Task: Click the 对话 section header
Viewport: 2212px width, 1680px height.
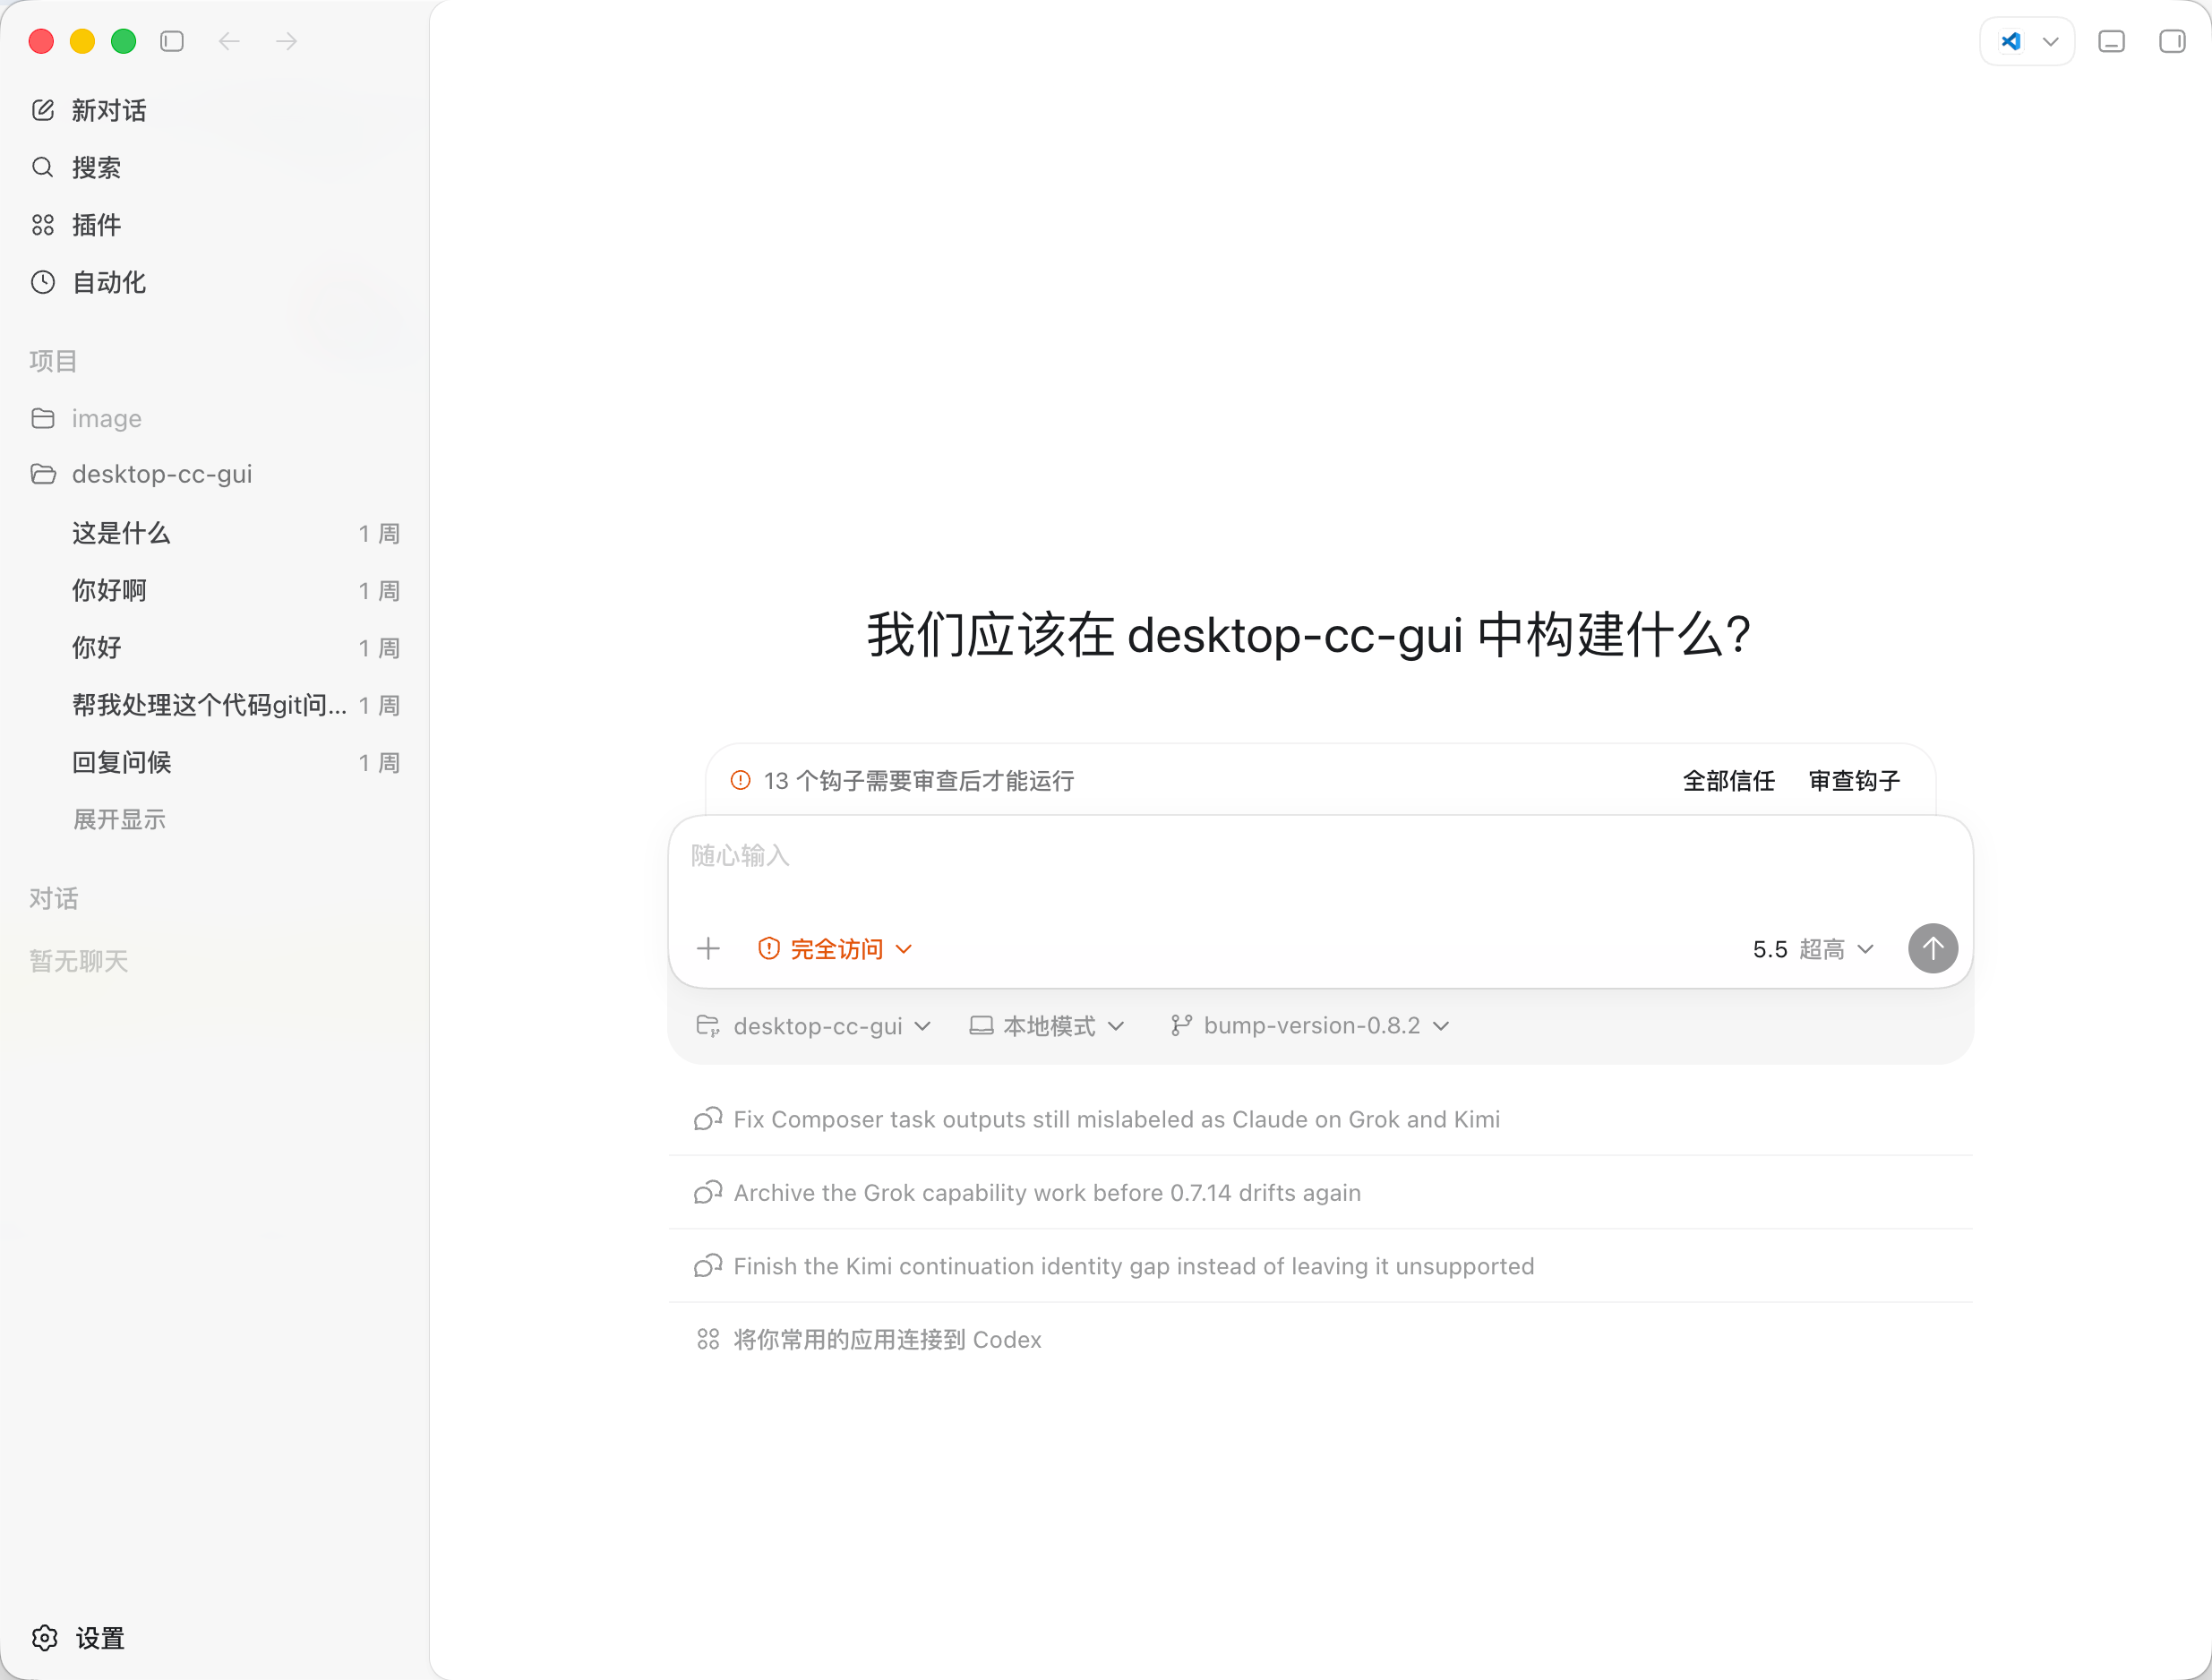Action: coord(53,898)
